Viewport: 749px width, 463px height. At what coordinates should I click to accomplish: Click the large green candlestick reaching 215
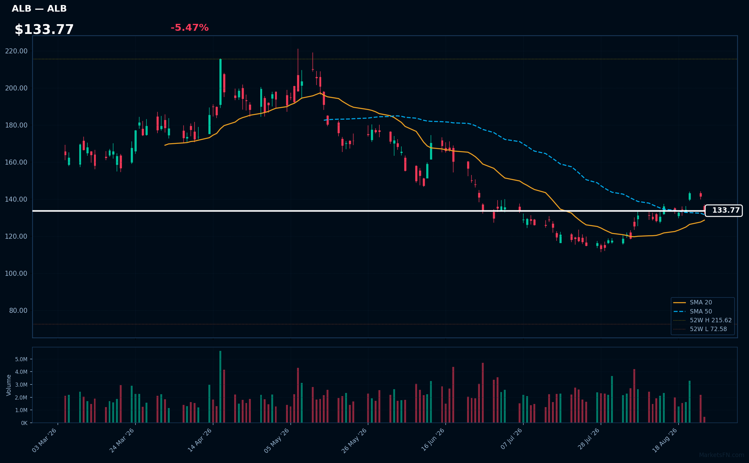220,82
